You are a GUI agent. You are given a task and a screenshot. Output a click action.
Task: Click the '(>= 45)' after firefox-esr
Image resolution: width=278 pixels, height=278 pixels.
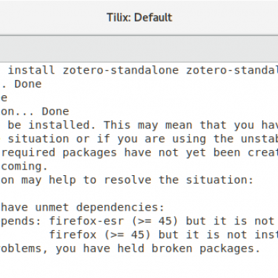(155, 221)
